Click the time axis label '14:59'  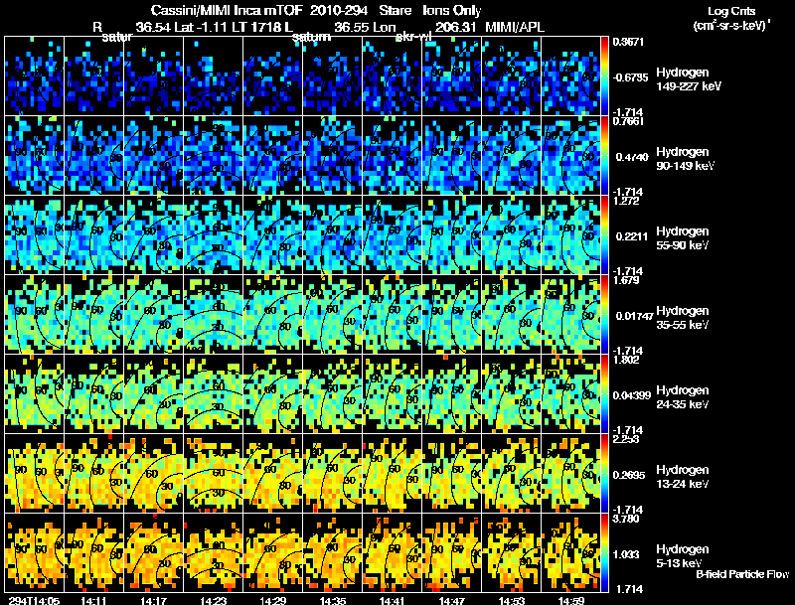click(x=570, y=600)
